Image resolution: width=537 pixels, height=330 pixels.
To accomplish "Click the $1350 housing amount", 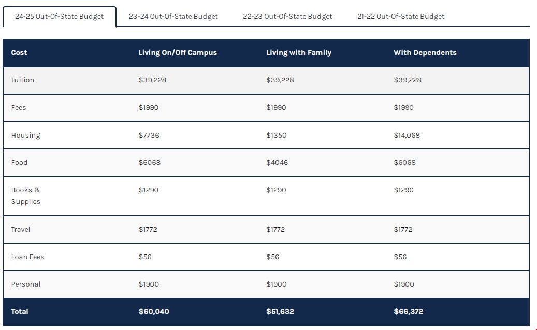I will pyautogui.click(x=276, y=136).
